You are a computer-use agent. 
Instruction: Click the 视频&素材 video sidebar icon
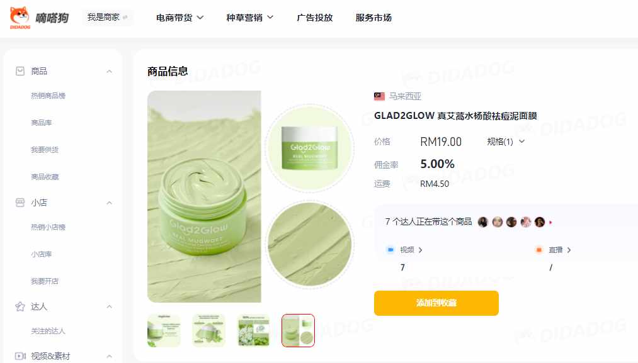click(x=20, y=356)
